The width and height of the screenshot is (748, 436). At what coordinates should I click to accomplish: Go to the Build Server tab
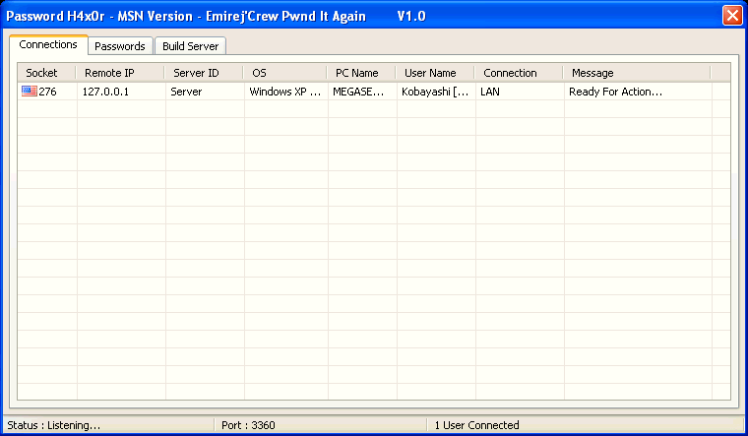(x=190, y=46)
